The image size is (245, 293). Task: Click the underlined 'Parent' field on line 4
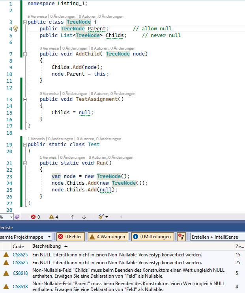(x=97, y=29)
